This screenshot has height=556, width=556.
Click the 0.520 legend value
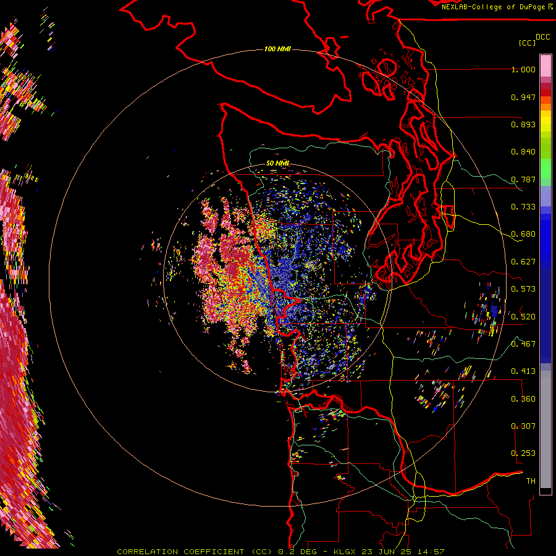(x=523, y=317)
